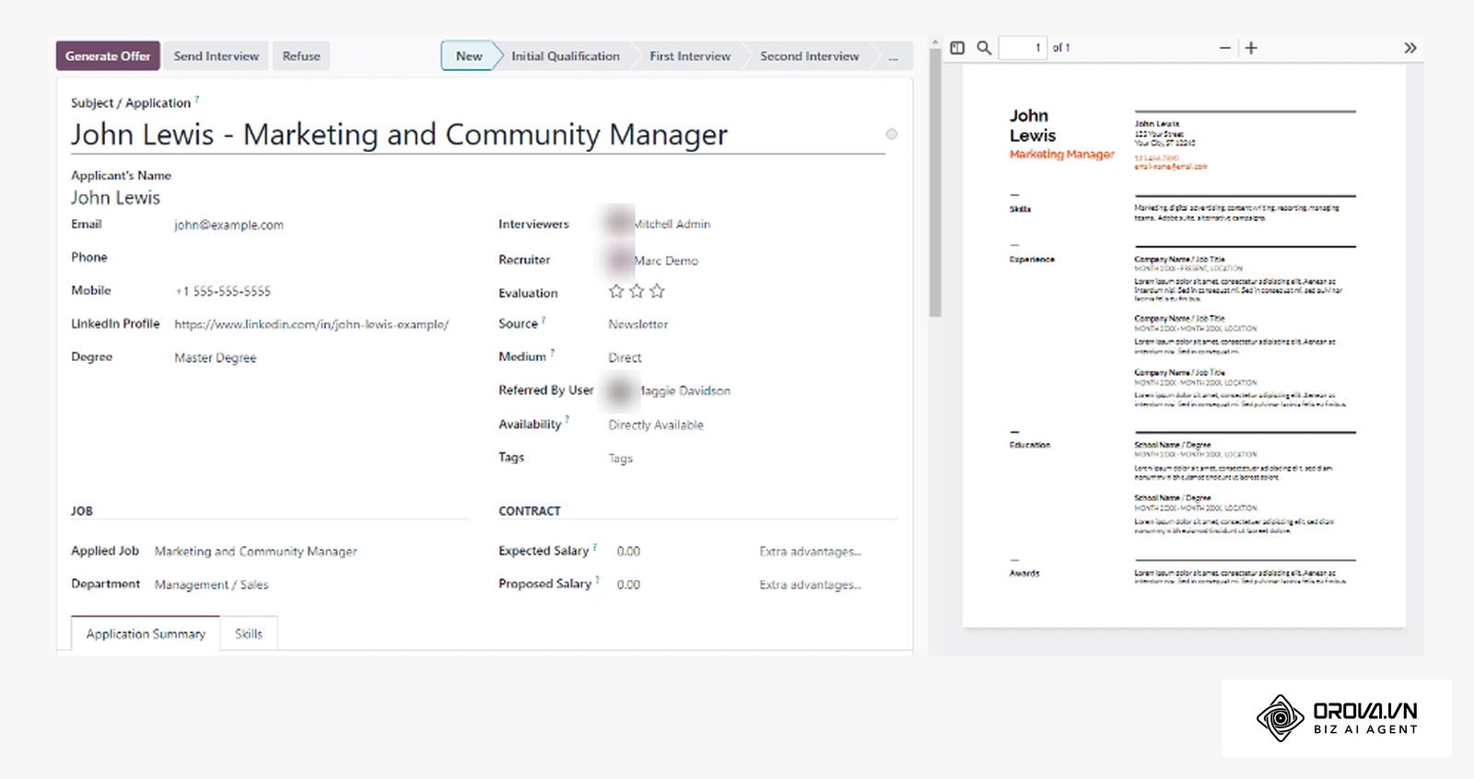The height and width of the screenshot is (779, 1474).
Task: Click the Refuse button
Action: click(301, 56)
